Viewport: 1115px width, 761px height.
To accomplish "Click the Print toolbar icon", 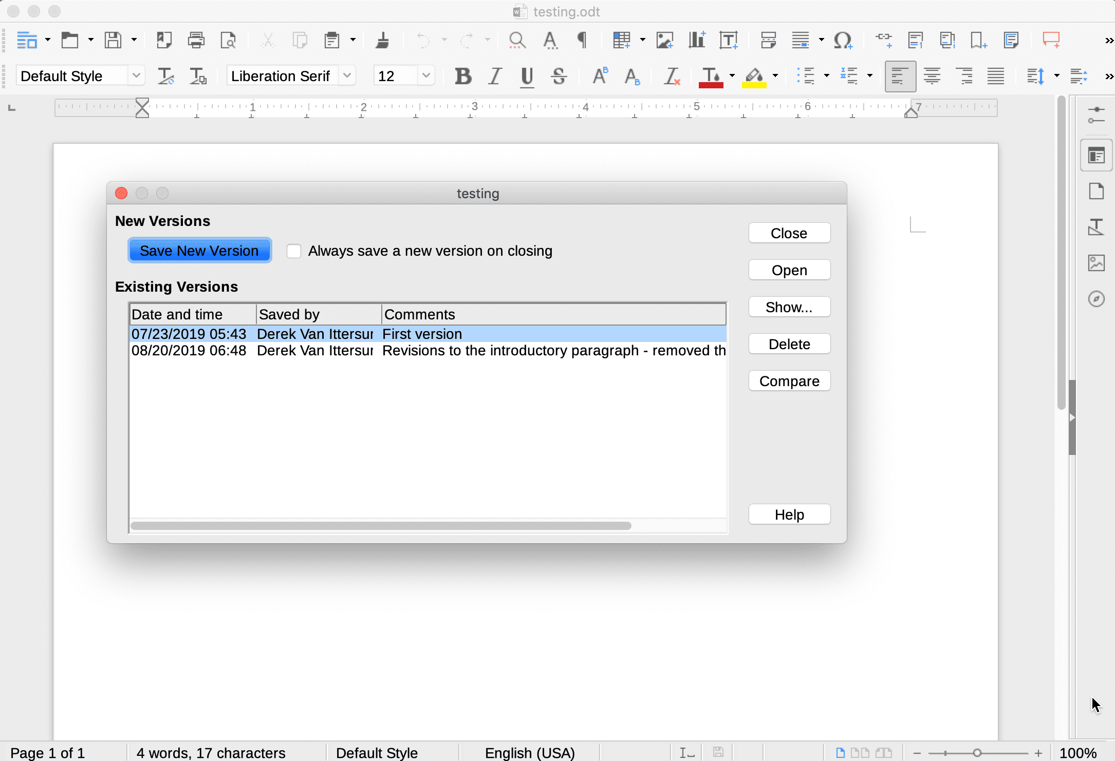I will click(196, 40).
